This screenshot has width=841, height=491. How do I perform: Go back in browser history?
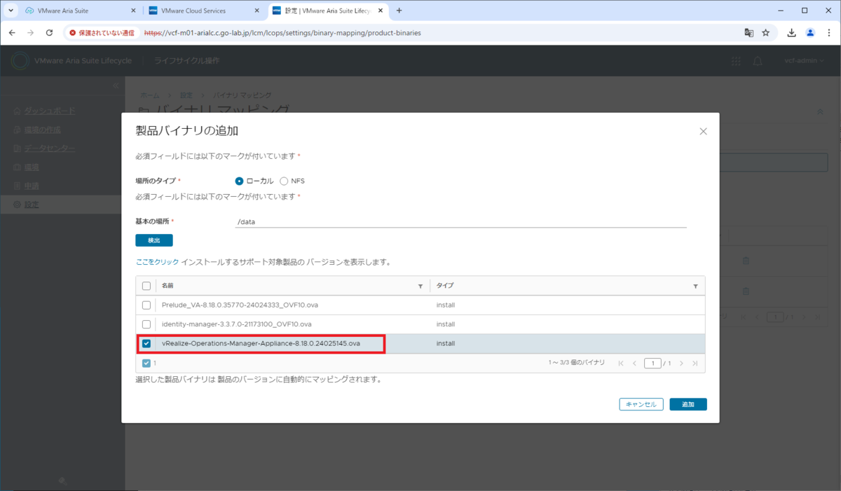tap(12, 33)
